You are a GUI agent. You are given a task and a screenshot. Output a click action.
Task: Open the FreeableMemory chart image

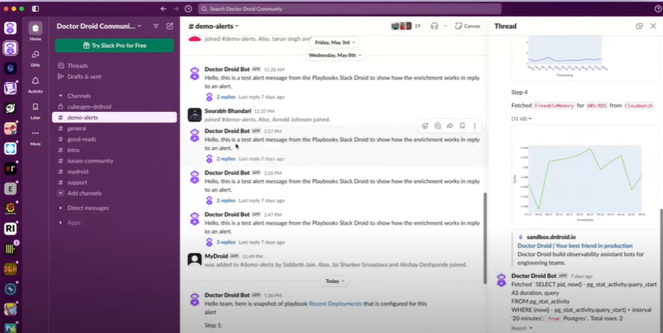coord(583,176)
